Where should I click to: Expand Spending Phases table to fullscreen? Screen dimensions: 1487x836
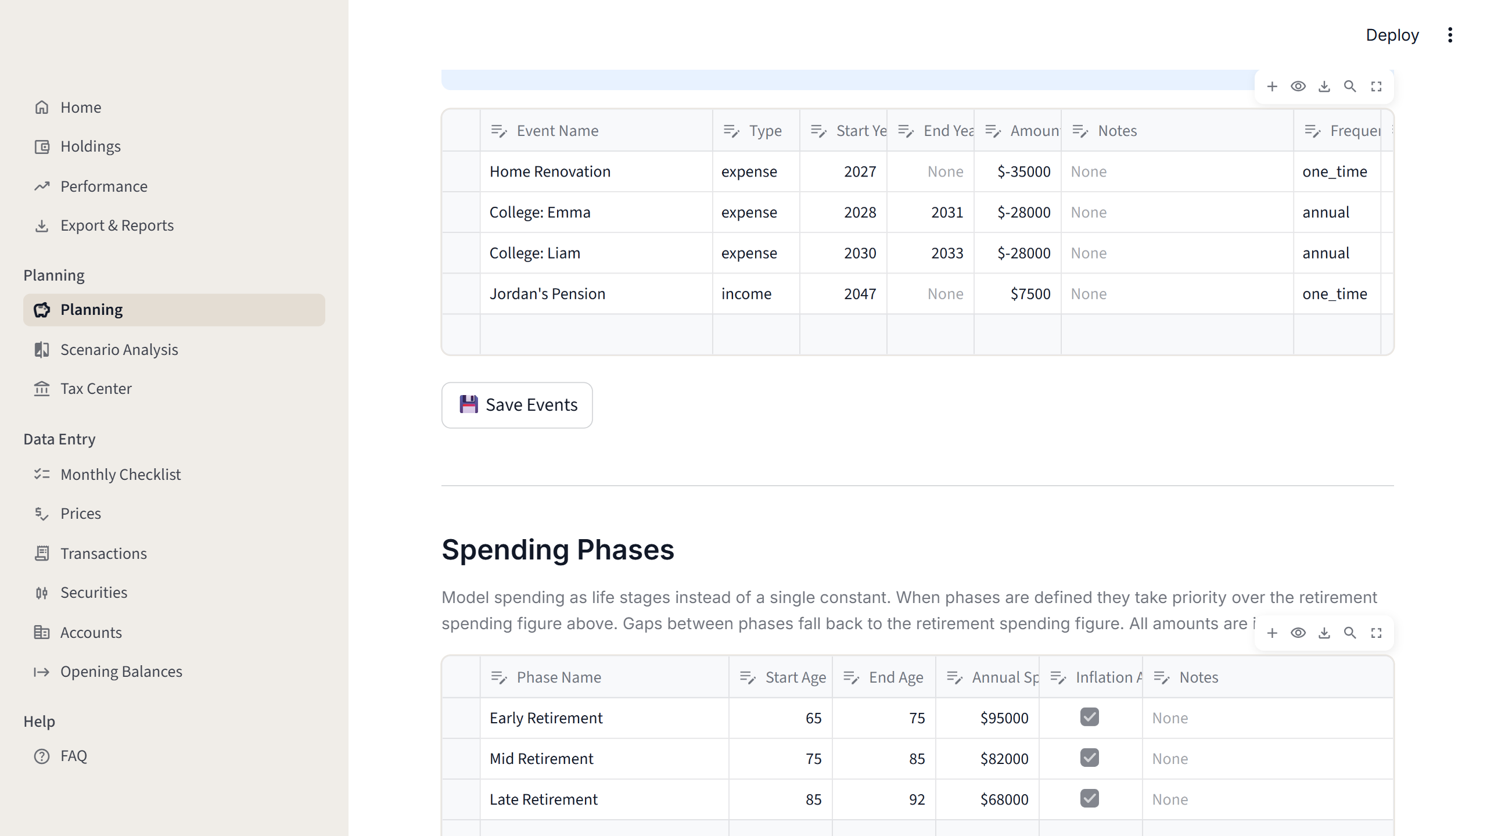pos(1376,633)
